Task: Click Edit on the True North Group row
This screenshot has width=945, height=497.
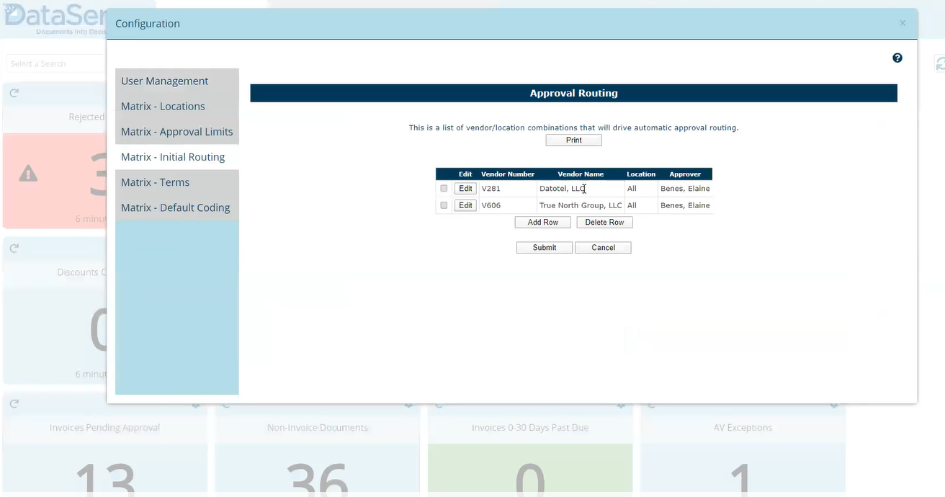Action: [465, 205]
